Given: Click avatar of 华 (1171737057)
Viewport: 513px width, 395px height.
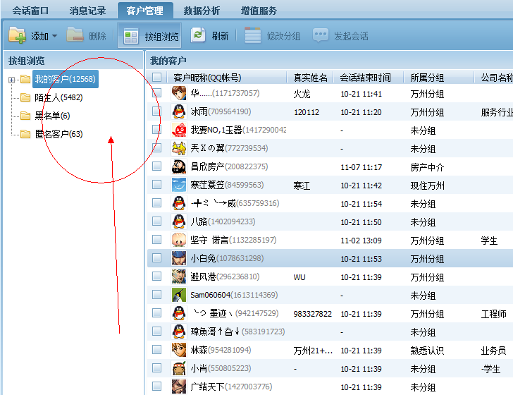Looking at the screenshot, I should coord(179,93).
